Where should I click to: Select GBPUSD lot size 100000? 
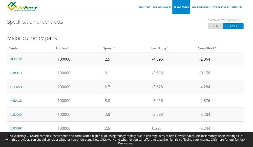64,87
